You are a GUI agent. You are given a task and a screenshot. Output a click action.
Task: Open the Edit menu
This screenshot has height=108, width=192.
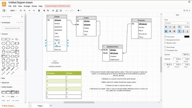15,6
